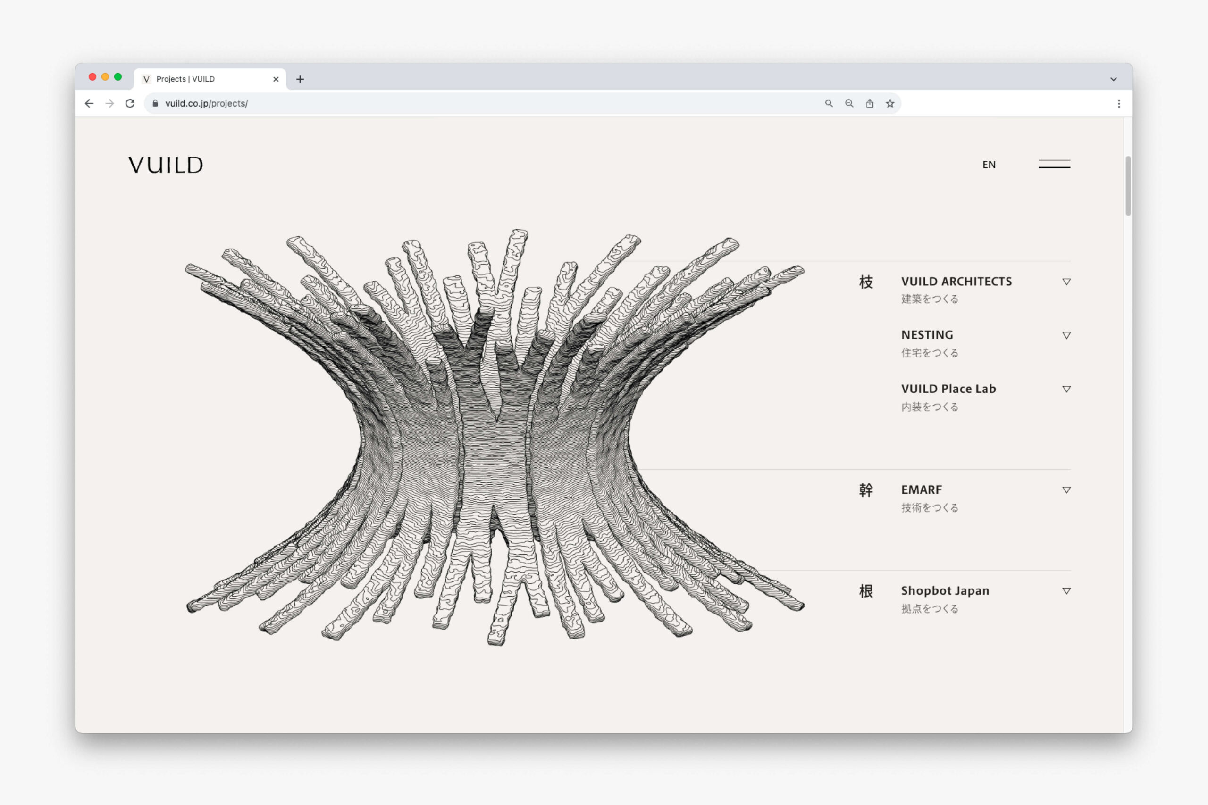Screen dimensions: 1208x805
Task: Click the share icon in address bar
Action: (869, 104)
